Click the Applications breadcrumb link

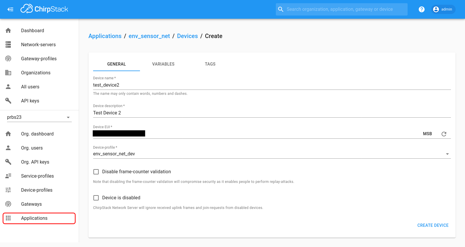point(105,36)
